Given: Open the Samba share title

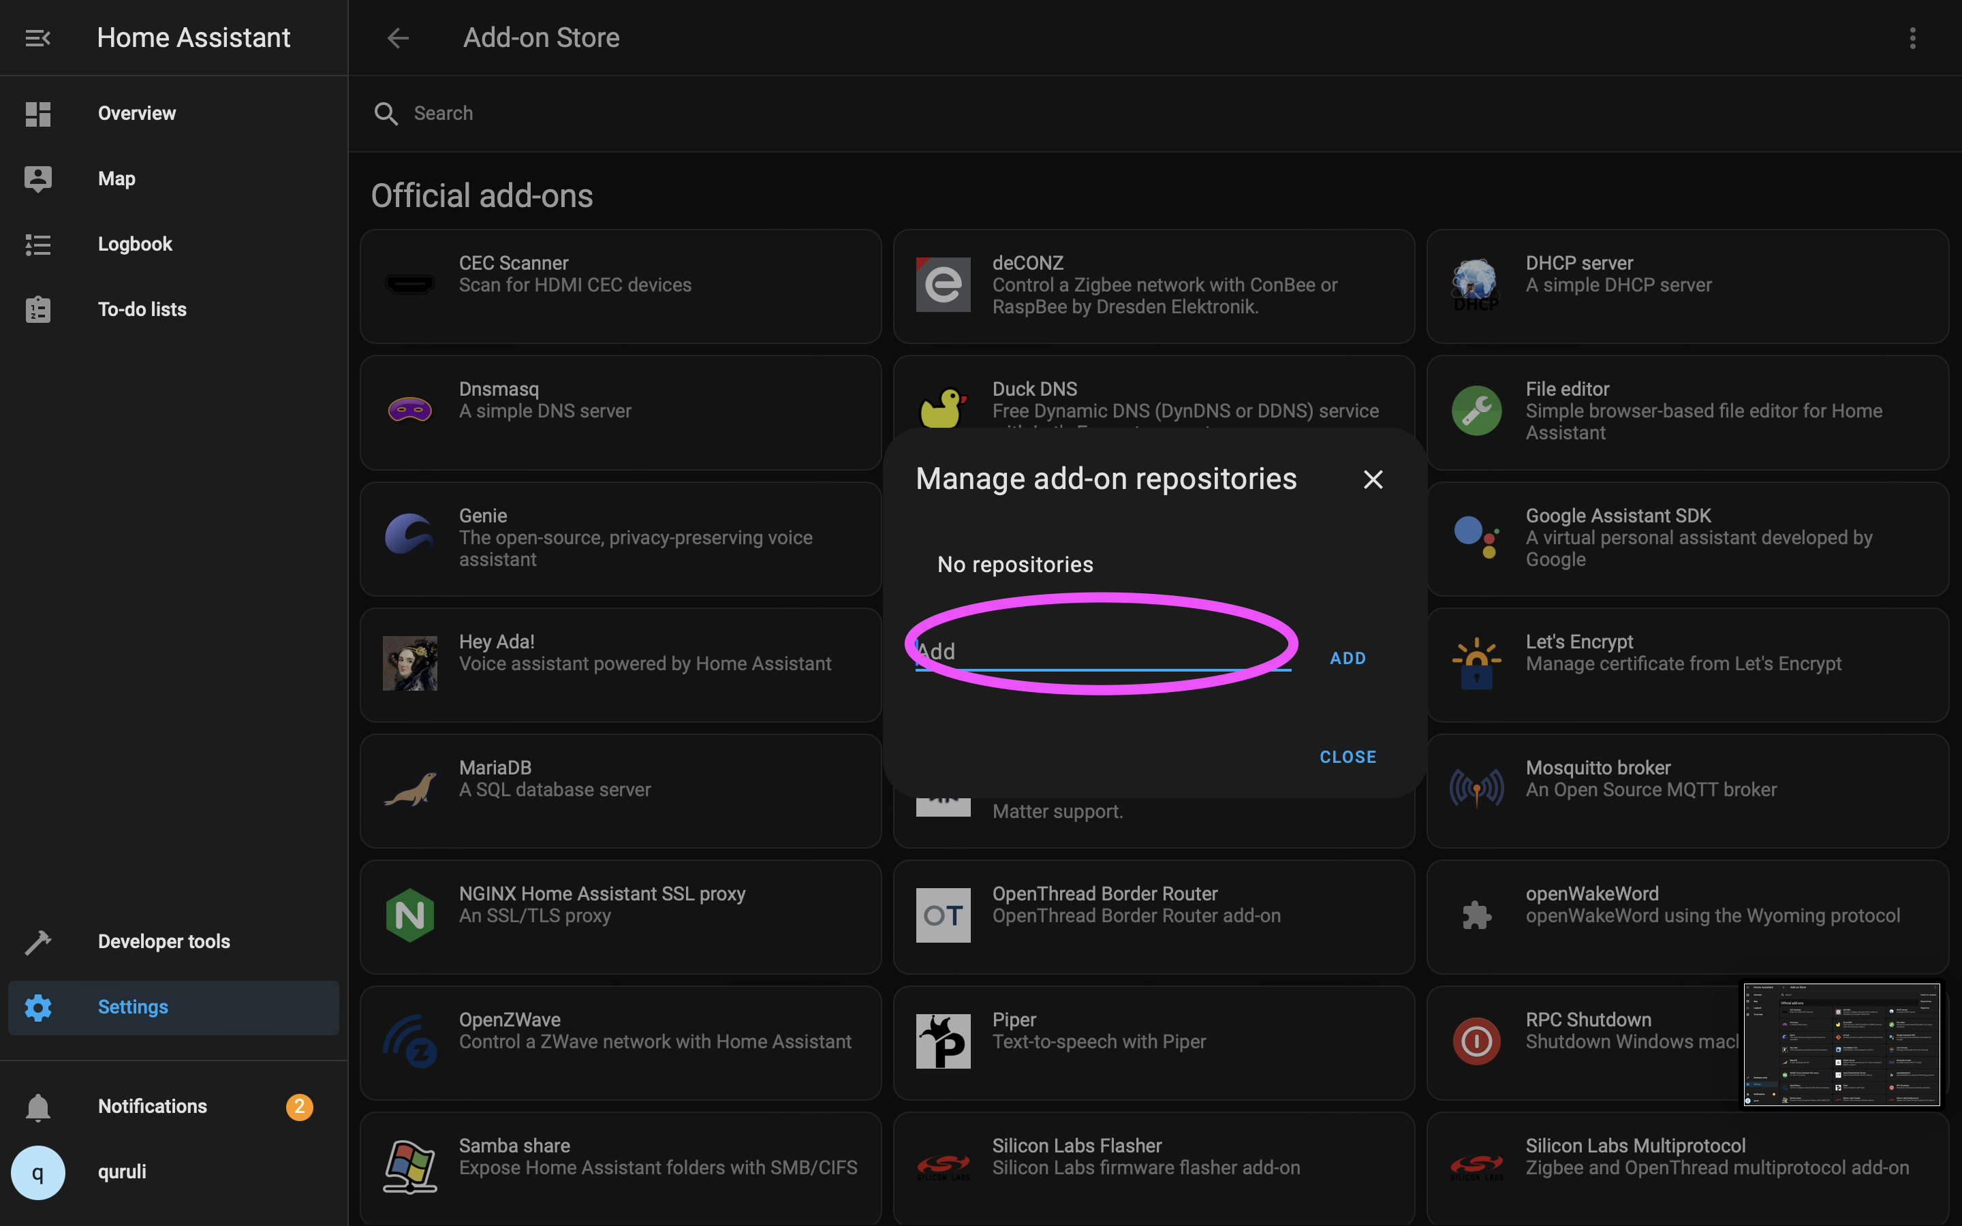Looking at the screenshot, I should (514, 1145).
